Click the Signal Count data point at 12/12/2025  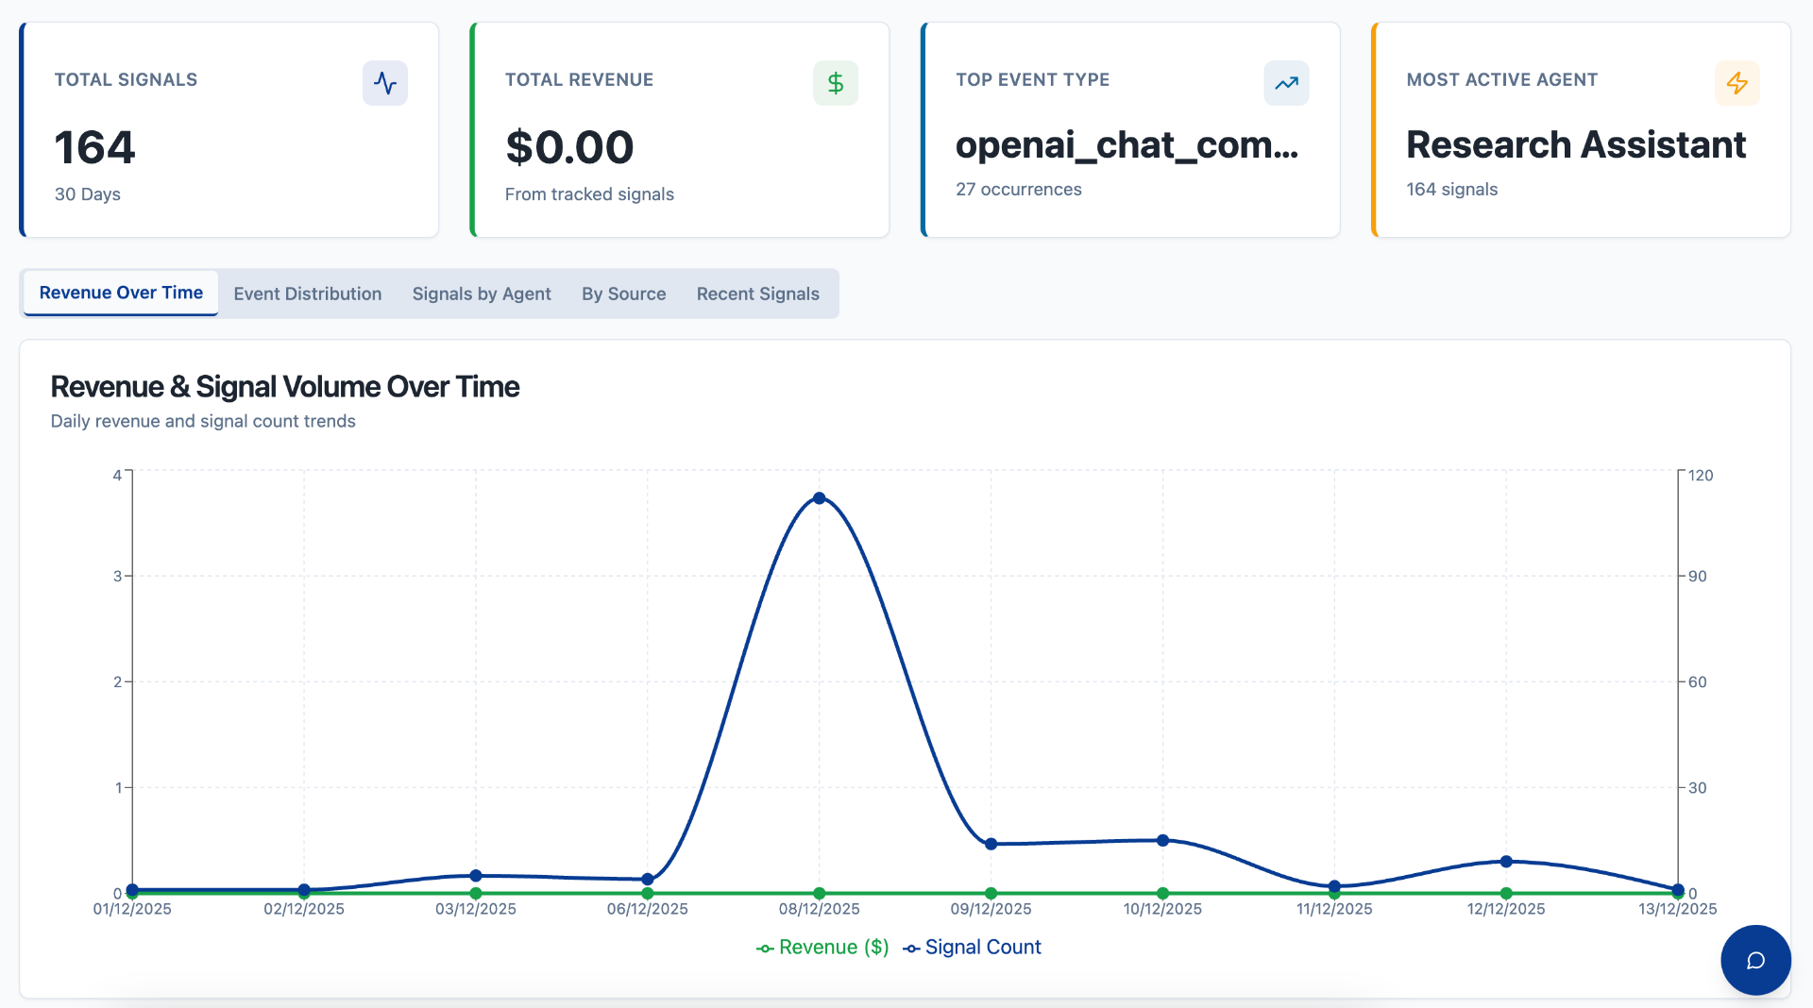[1506, 861]
